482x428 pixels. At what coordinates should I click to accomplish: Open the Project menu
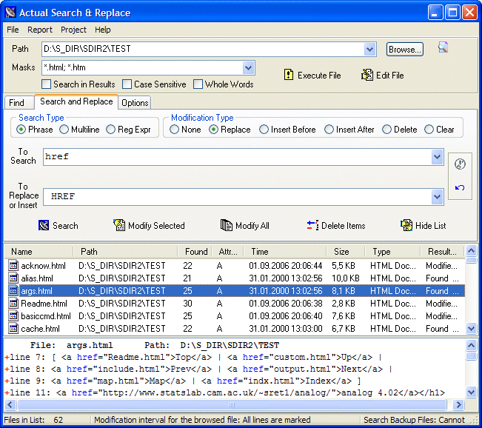tap(73, 30)
